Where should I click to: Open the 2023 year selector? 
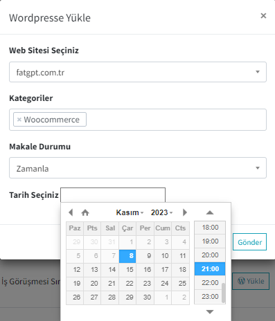pos(161,212)
